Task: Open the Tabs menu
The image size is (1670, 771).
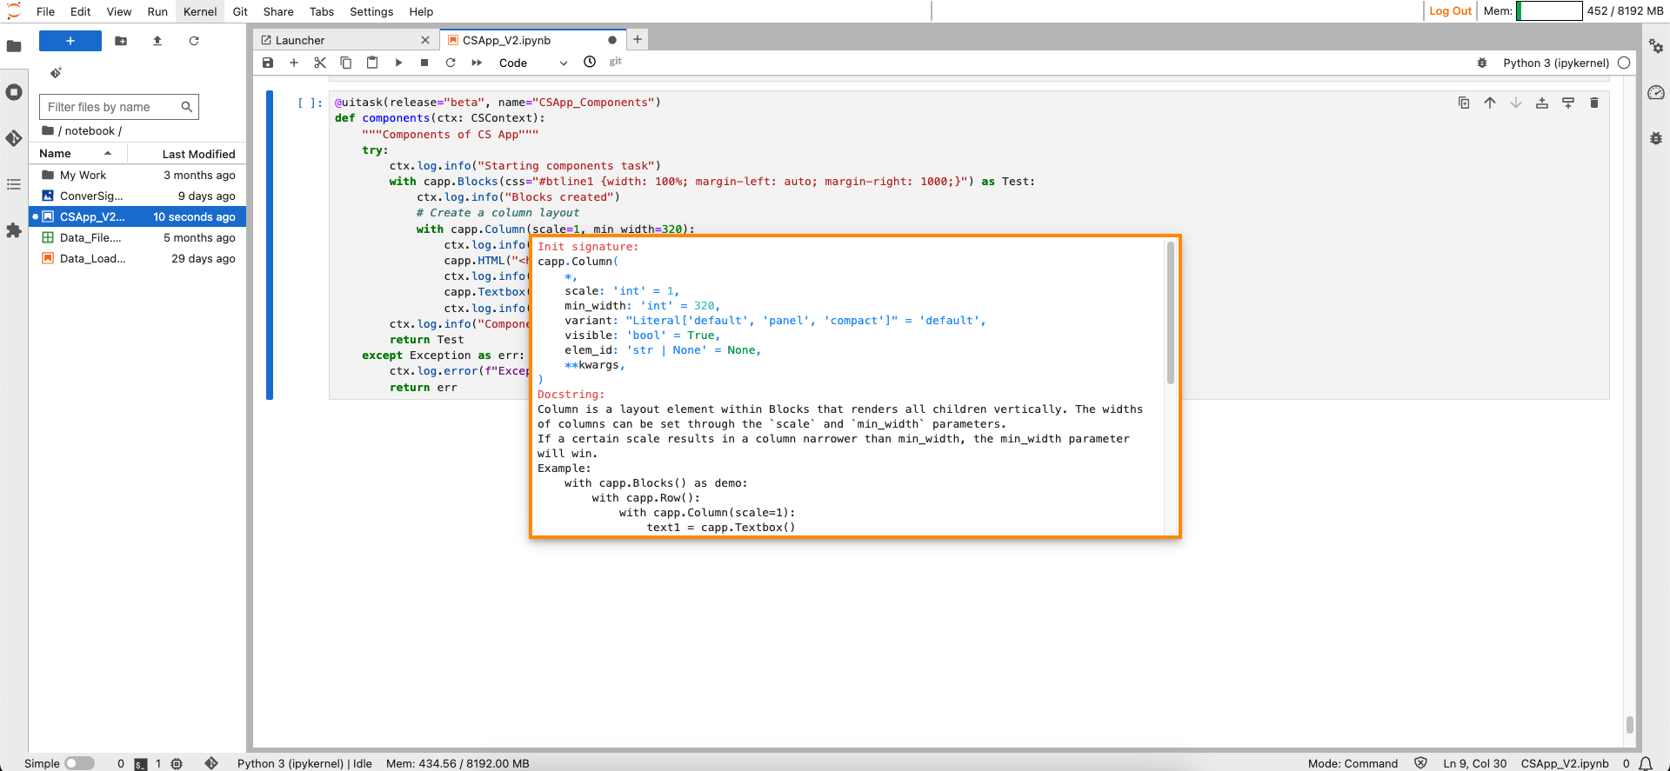Action: click(322, 11)
